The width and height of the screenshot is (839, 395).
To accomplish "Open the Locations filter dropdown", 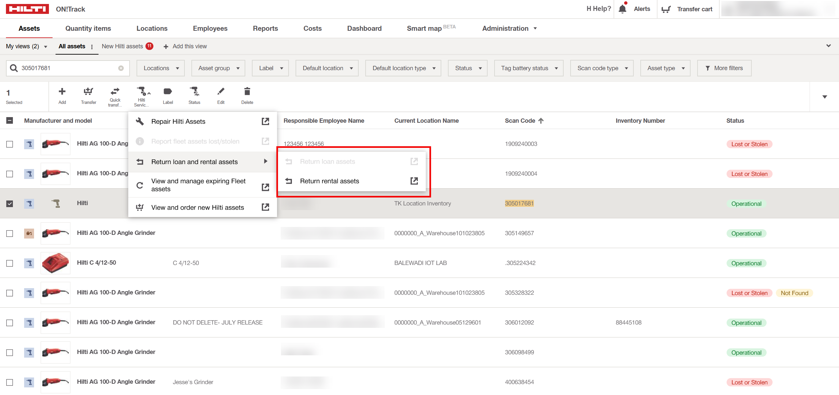I will 161,68.
